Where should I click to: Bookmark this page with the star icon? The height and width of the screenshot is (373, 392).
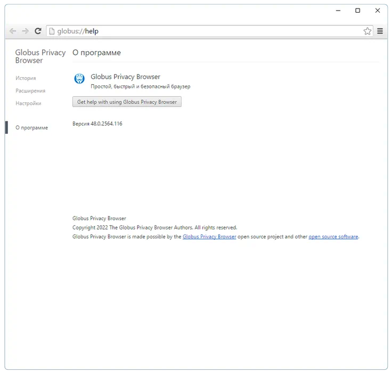367,31
